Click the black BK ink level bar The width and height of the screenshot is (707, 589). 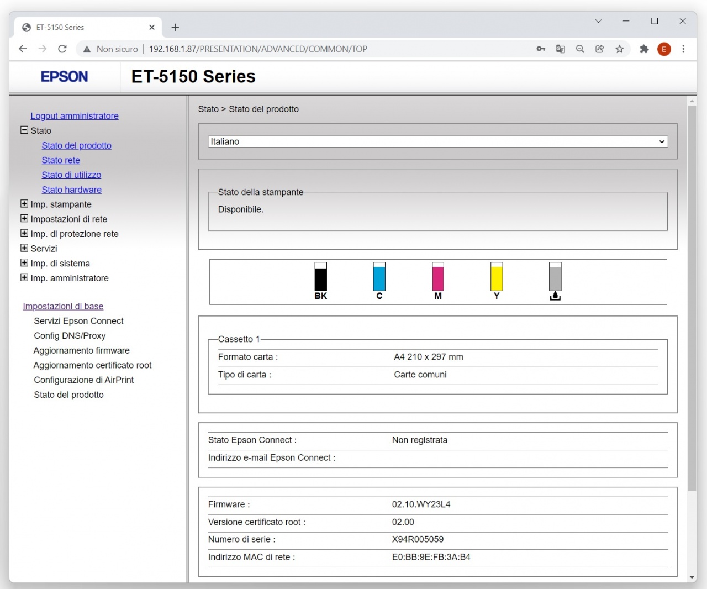(x=320, y=277)
